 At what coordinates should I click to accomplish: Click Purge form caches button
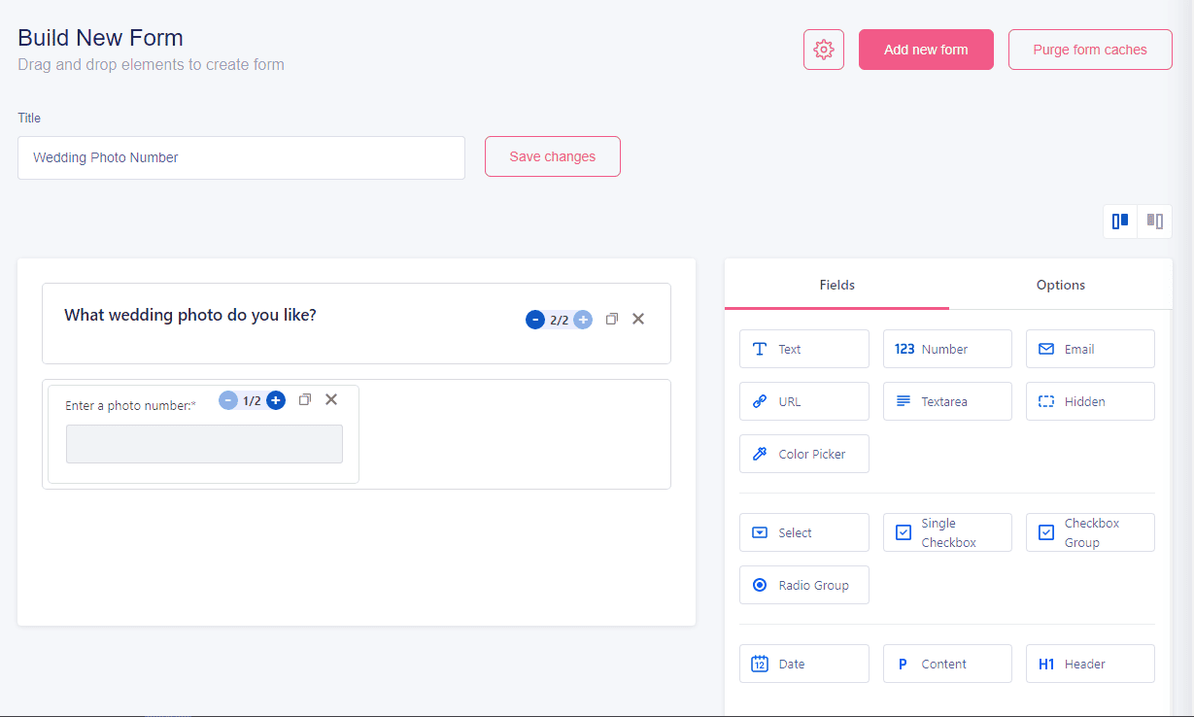(1090, 50)
